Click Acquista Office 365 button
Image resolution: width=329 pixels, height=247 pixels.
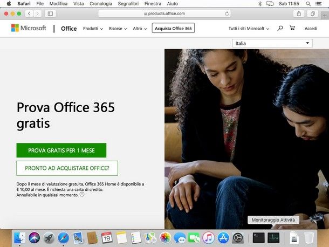tap(173, 28)
